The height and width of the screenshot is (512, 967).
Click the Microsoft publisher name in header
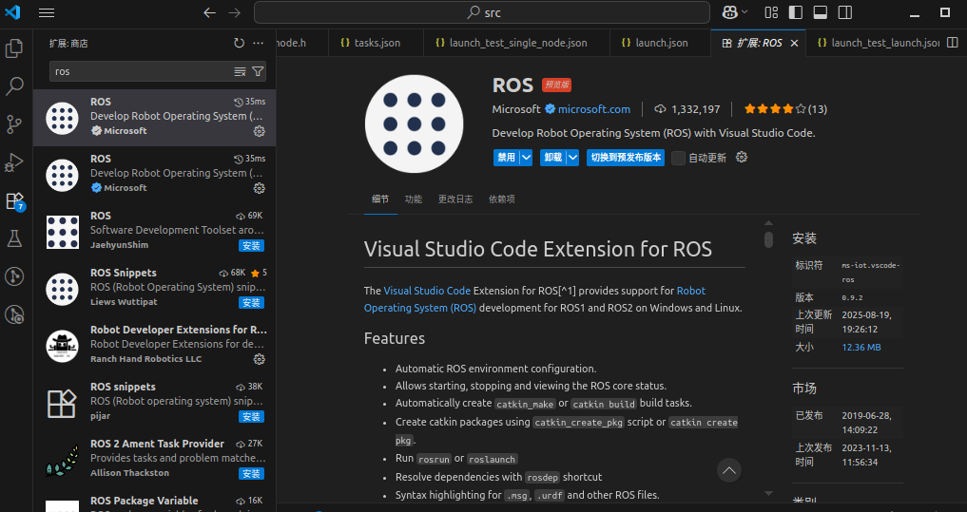(x=516, y=109)
